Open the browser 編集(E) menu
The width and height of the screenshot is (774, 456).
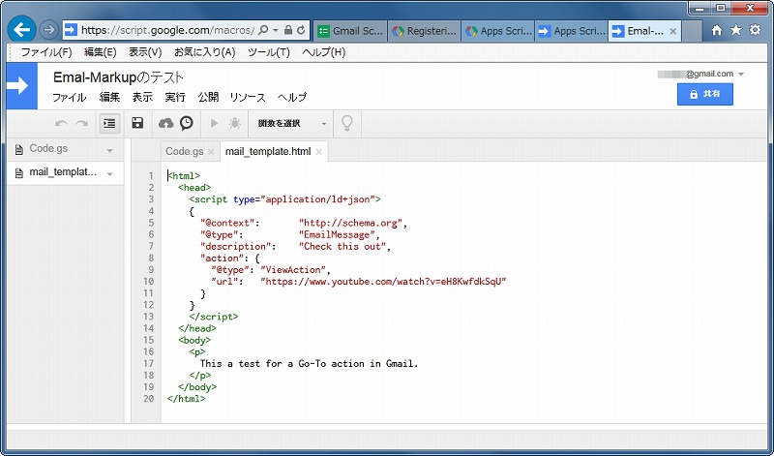(101, 52)
